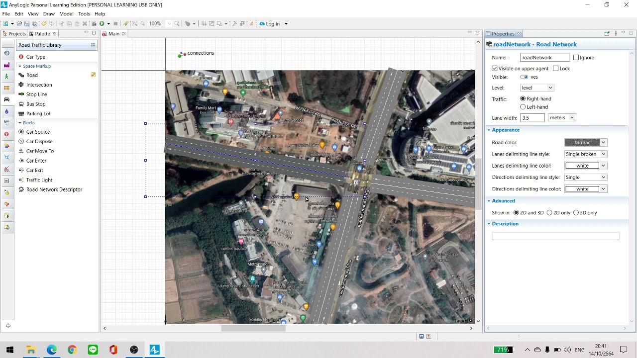Screen dimensions: 637x358
Task: Enable the Lock checkbox
Action: tap(555, 69)
